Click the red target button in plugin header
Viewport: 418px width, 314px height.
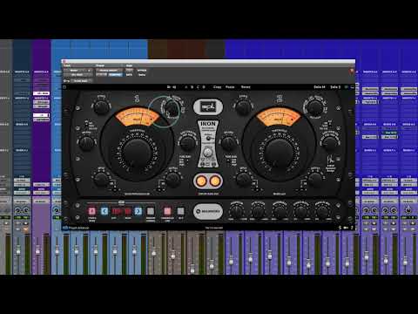352,71
